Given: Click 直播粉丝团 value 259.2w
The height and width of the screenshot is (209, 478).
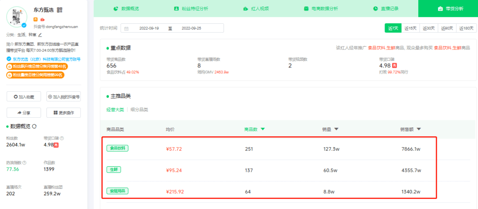Looking at the screenshot, I should (52, 194).
